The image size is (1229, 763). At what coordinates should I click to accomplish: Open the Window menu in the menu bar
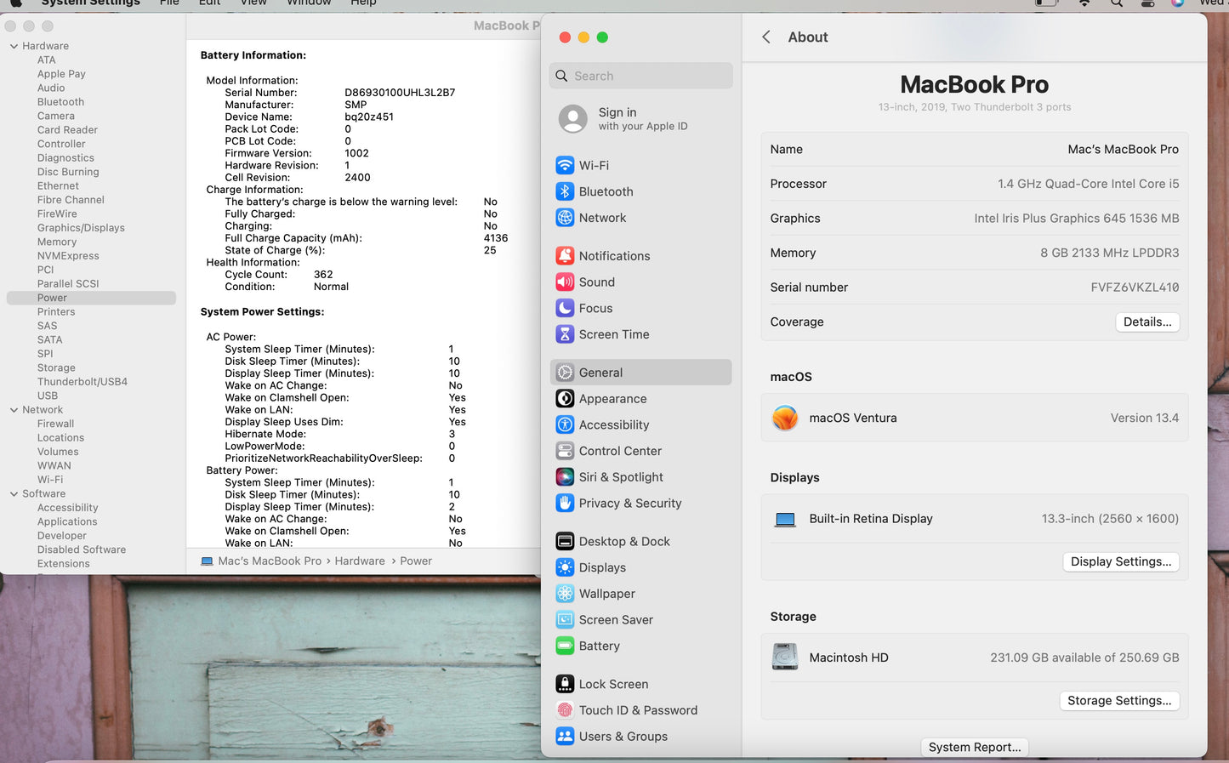(308, 3)
